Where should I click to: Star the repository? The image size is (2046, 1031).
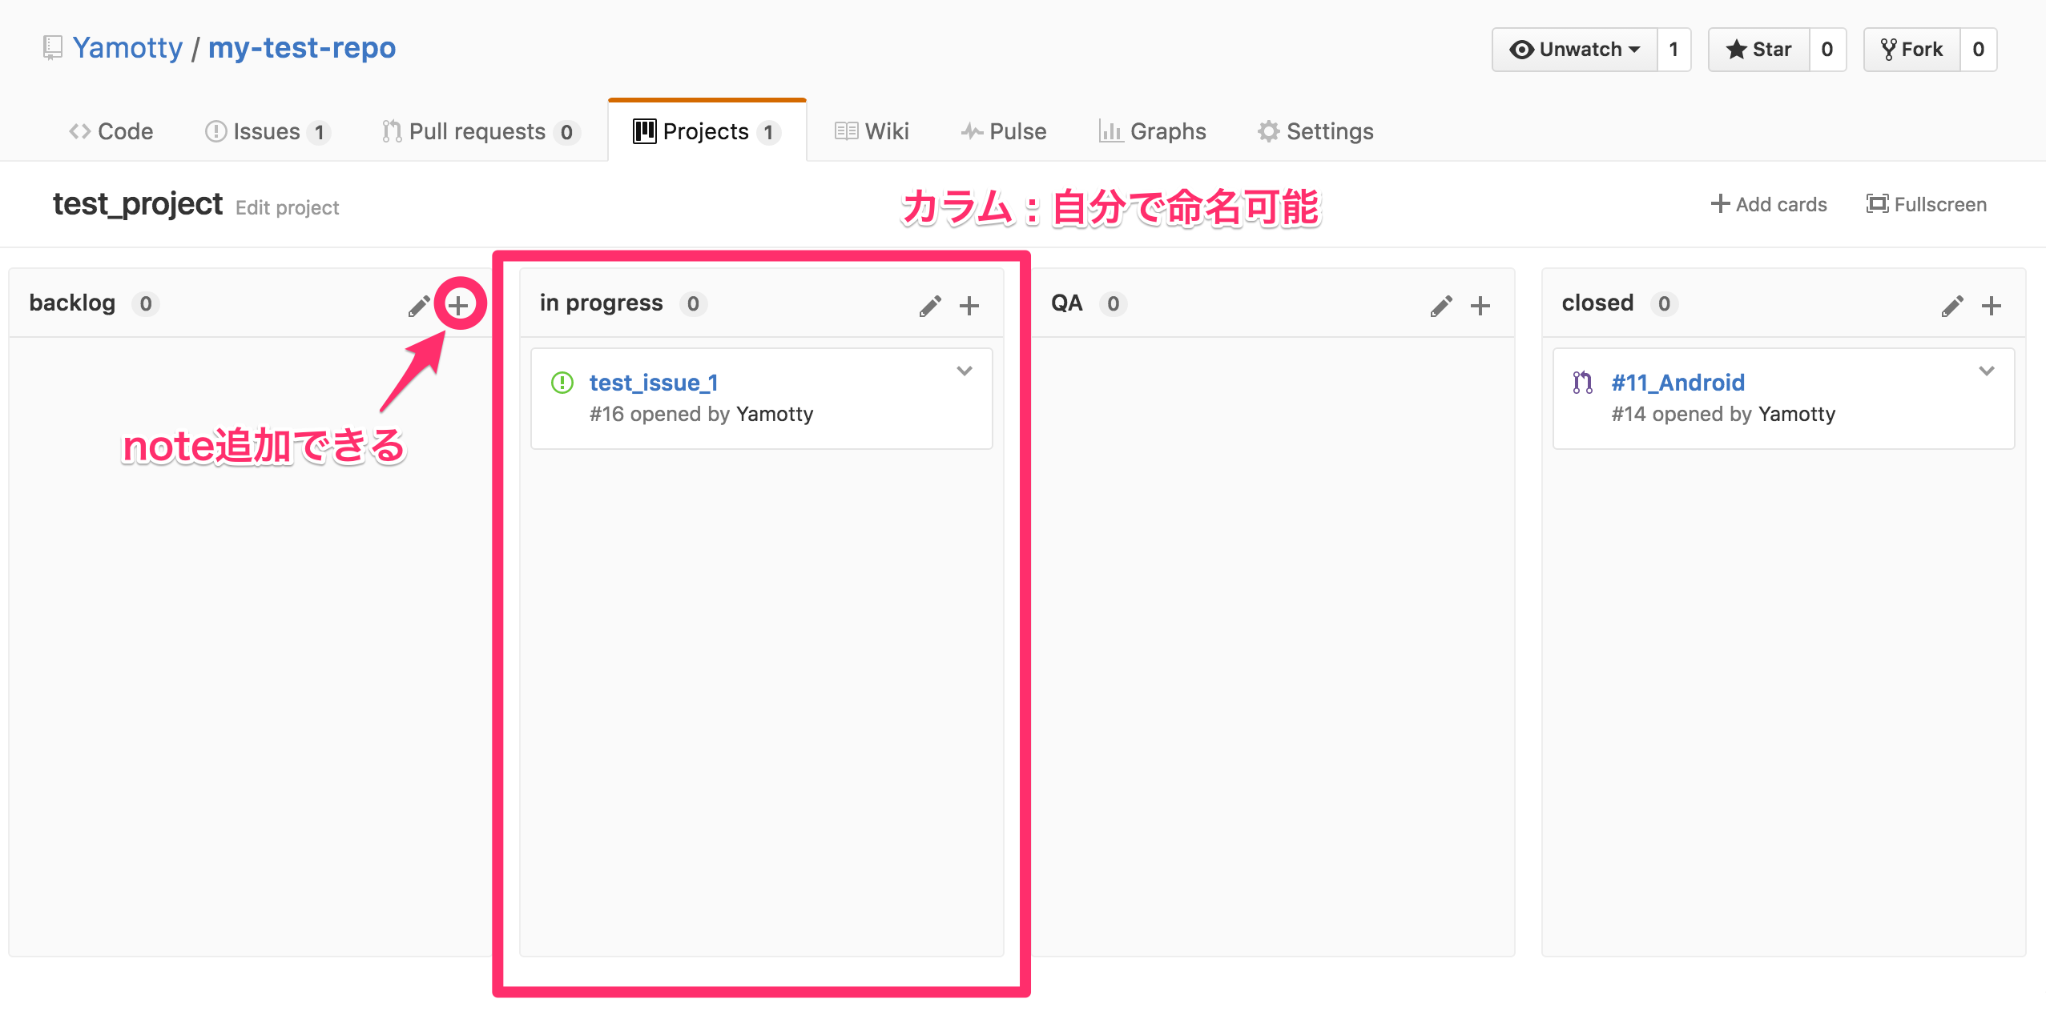point(1761,49)
